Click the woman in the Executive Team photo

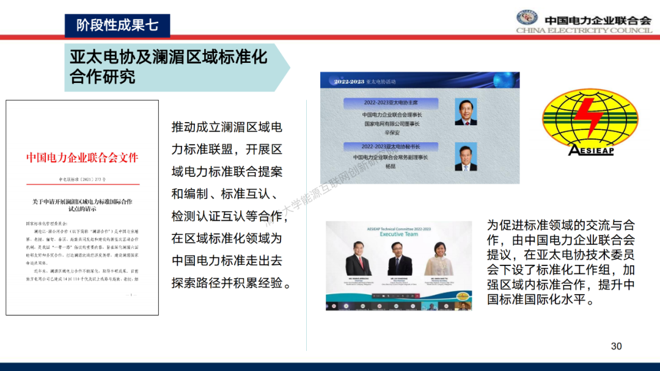439,258
